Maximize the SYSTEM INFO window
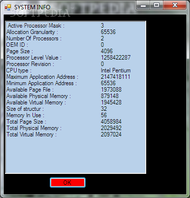Screen dimensions: 190x198 157,5
